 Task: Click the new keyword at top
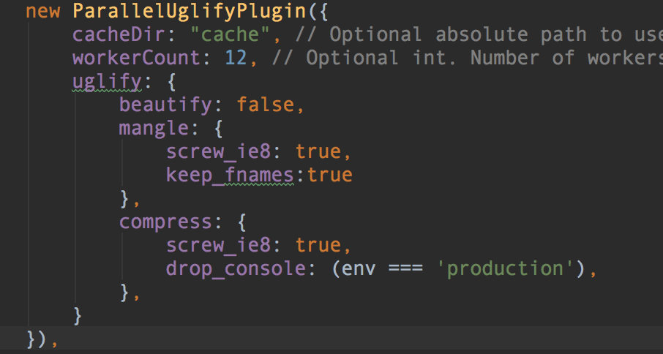pos(42,12)
